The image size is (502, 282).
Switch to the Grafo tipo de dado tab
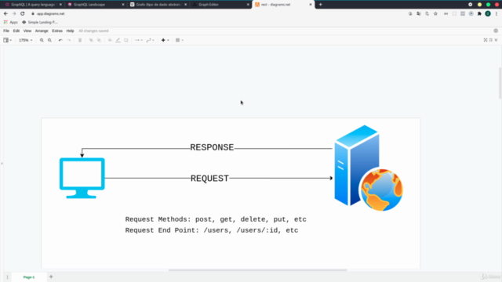pos(158,5)
